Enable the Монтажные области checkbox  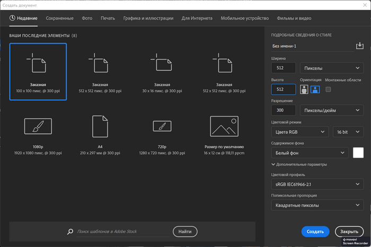(328, 90)
